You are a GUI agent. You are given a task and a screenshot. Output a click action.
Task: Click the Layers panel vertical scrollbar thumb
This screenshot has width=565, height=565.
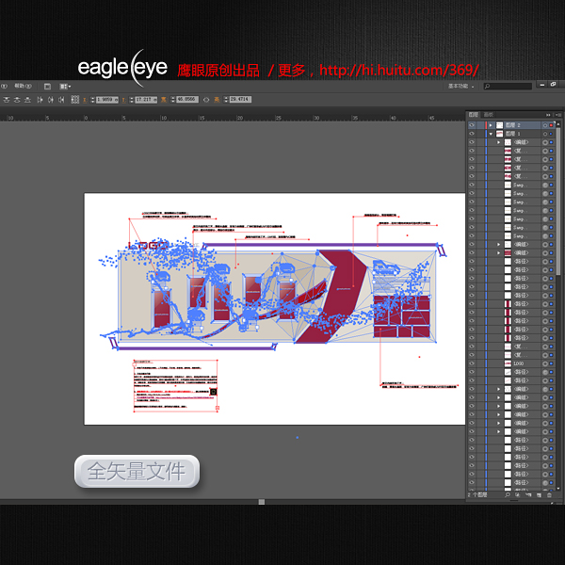(x=558, y=202)
